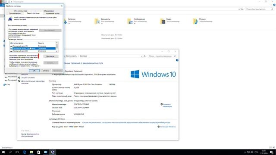The width and height of the screenshot is (276, 155).
Task: Open the Windows Start menu
Action: coord(3,152)
